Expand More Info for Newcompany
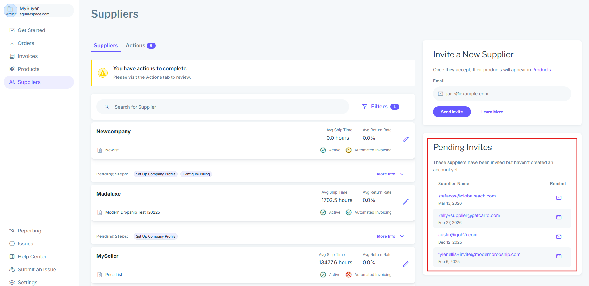 click(x=390, y=174)
